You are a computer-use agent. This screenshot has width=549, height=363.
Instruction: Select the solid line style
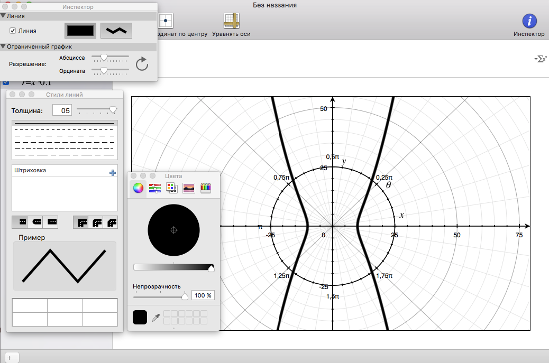(65, 124)
